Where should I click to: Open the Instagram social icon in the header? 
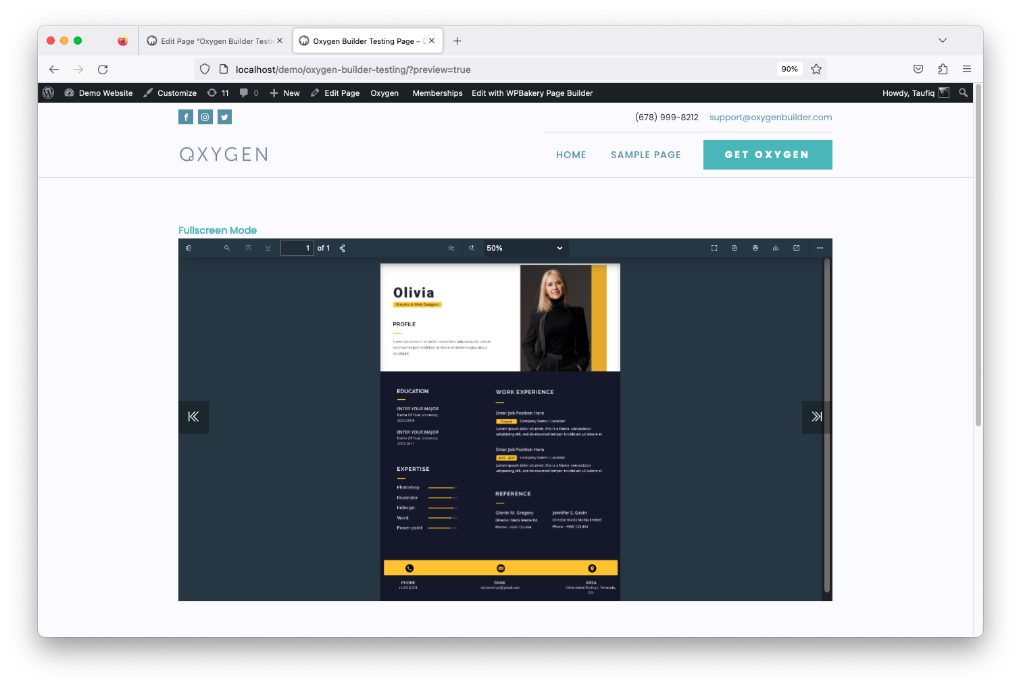click(x=205, y=117)
